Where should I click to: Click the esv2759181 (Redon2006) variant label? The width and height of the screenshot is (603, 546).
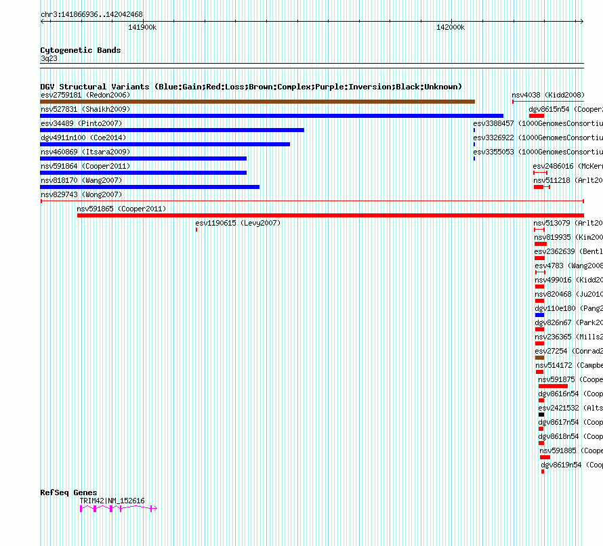click(x=85, y=95)
